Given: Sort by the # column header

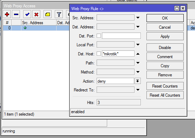Looking at the screenshot, I should (7, 22).
